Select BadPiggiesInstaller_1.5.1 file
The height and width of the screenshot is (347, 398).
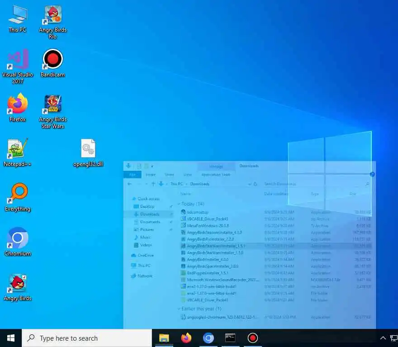click(275, 273)
